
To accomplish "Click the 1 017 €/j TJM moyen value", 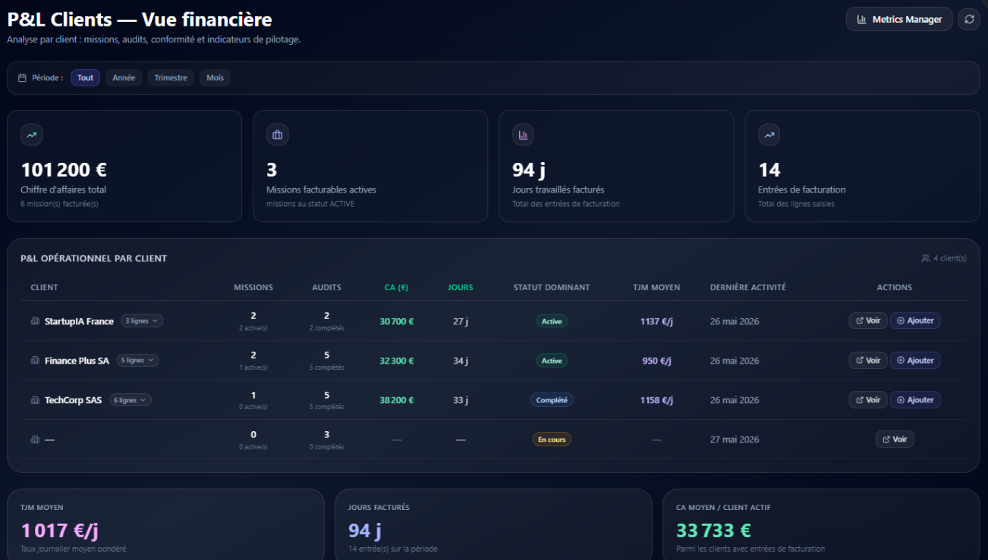I will (x=59, y=530).
